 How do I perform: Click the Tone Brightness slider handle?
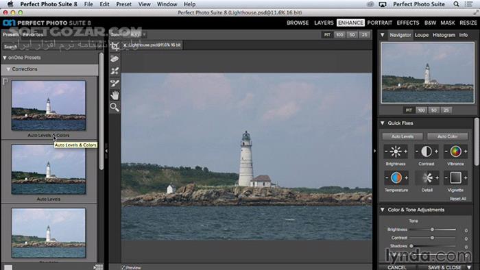click(432, 230)
